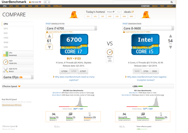Select the 6700K variant button
The image size is (188, 133).
[x=65, y=71]
